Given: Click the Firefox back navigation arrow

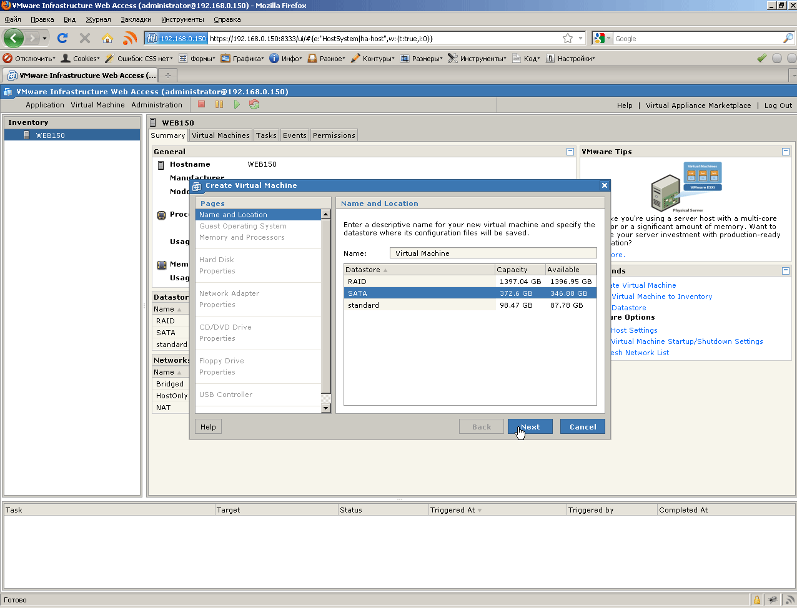Looking at the screenshot, I should tap(14, 38).
